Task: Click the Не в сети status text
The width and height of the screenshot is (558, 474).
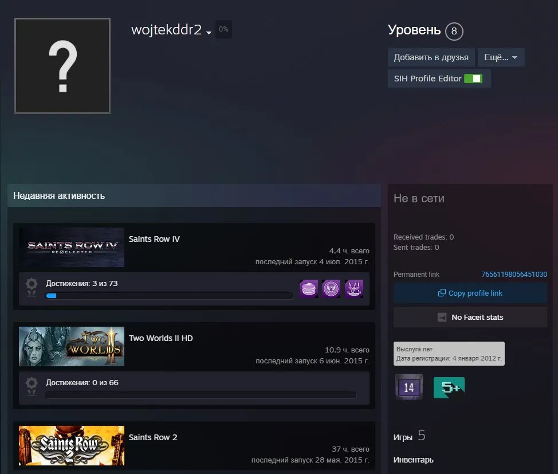Action: pyautogui.click(x=419, y=198)
